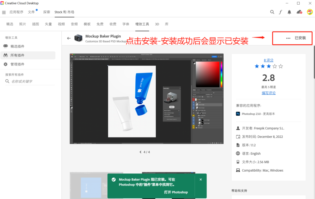Click the previous screenshot chevron

click(140, 152)
